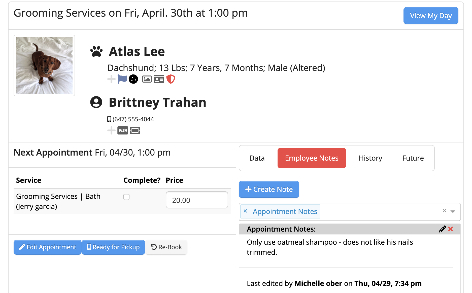Click the ticket icon next to Visa
The height and width of the screenshot is (293, 472).
coord(135,130)
